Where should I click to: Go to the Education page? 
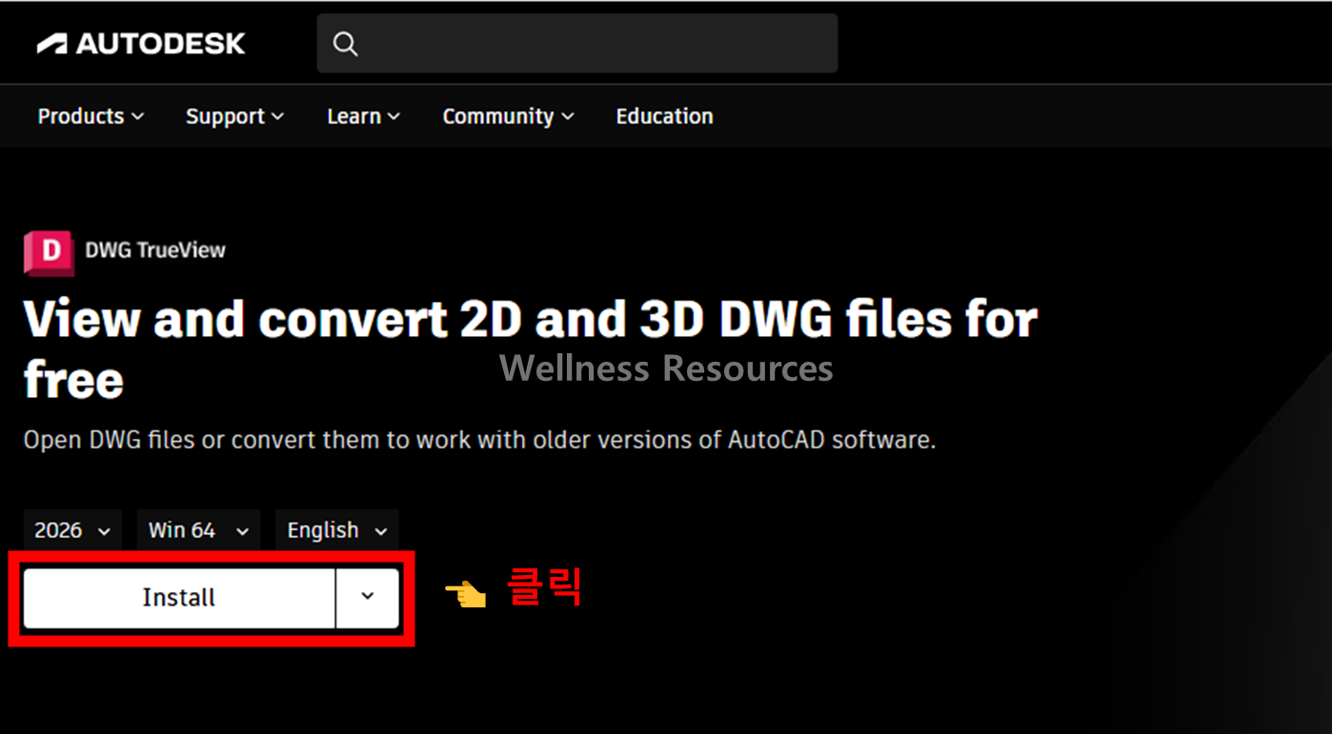point(664,116)
